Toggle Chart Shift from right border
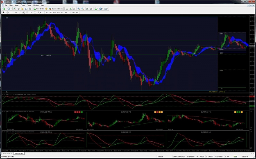The height and width of the screenshot is (159, 256). click(x=91, y=9)
